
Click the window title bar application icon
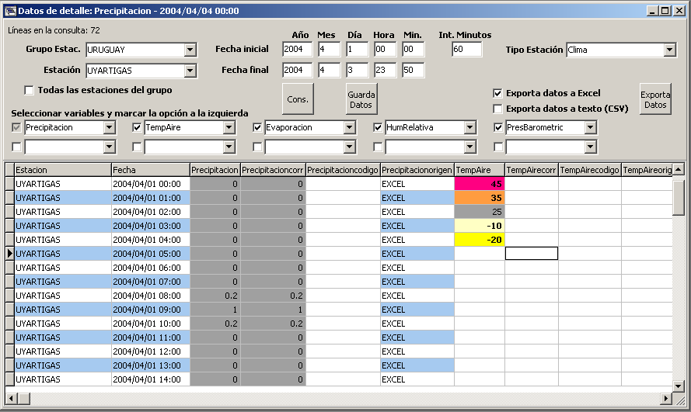[x=11, y=11]
